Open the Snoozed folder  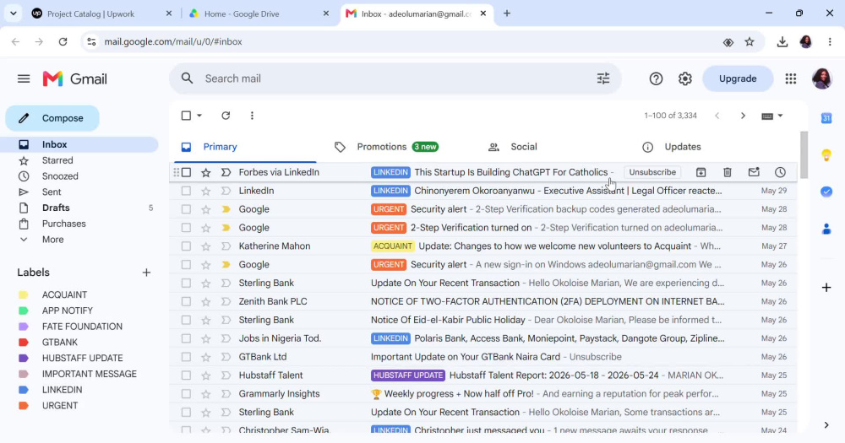60,176
